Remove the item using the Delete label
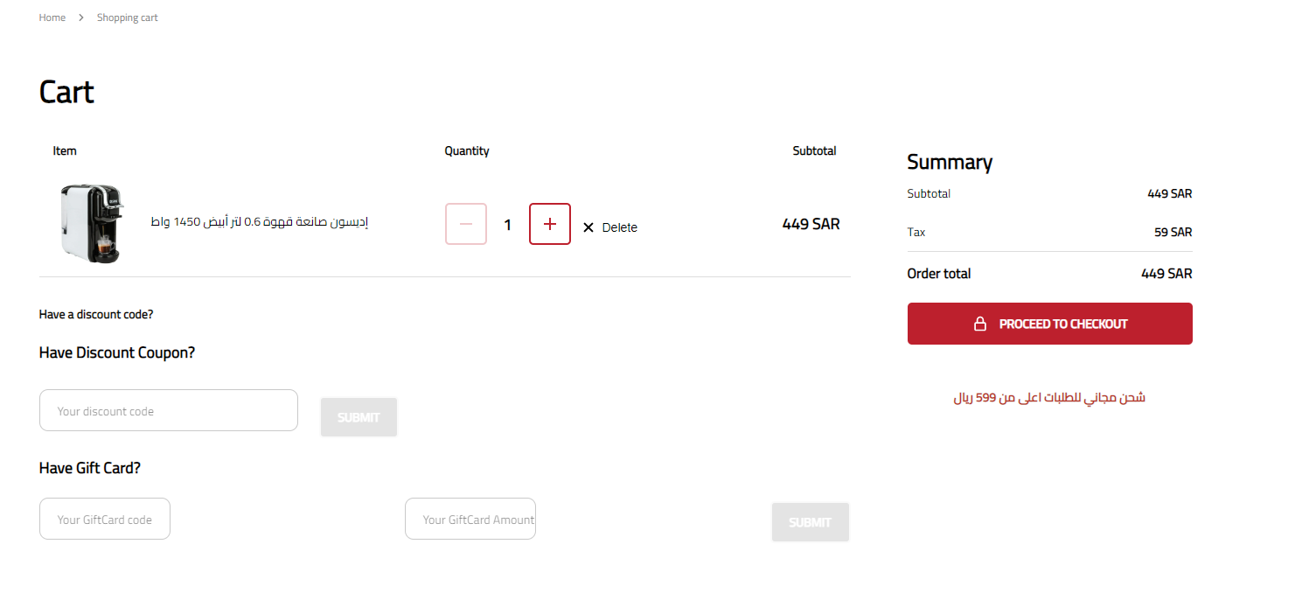The image size is (1316, 614). coord(620,227)
